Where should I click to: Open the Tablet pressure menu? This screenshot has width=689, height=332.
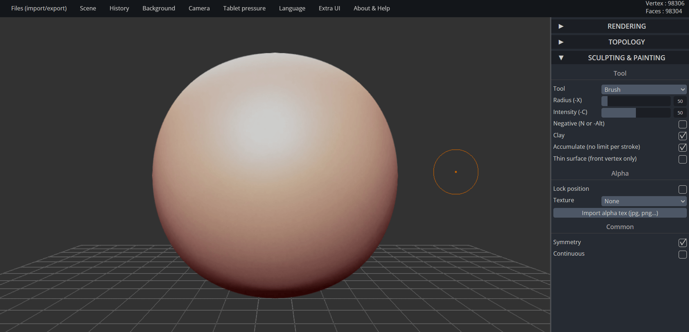(x=244, y=8)
